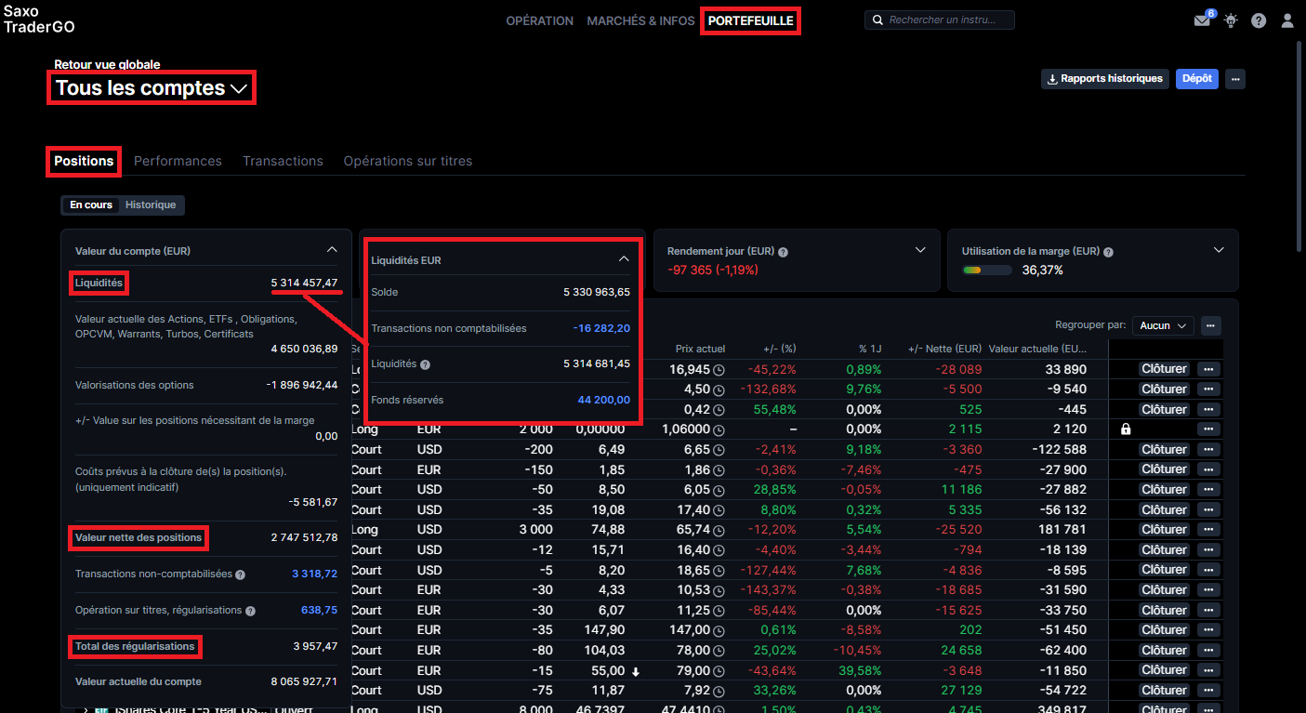Open three-dot menu for the -54 722 row

[1208, 690]
